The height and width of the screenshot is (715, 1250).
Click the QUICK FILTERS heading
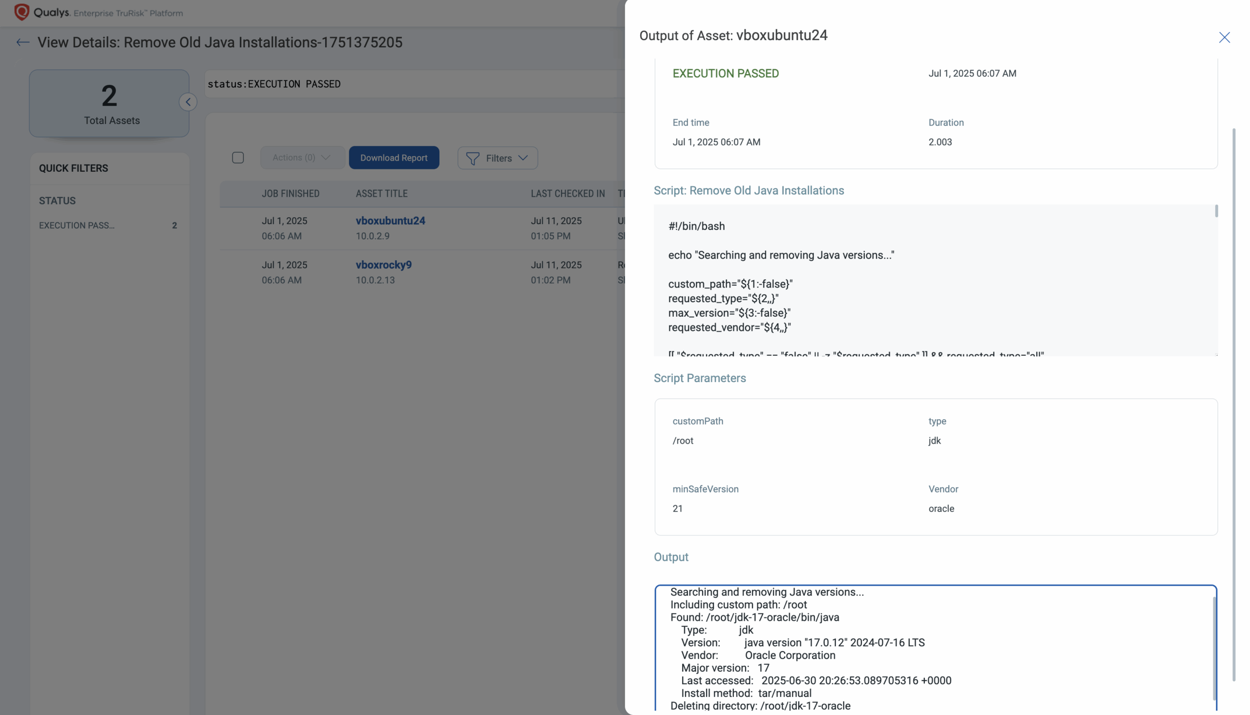pyautogui.click(x=74, y=168)
